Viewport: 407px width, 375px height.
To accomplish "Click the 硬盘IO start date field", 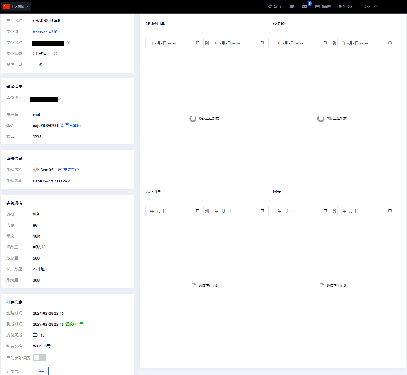I will tap(302, 43).
